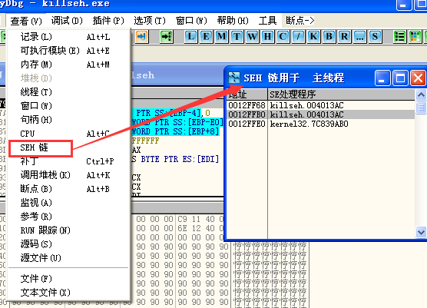The width and height of the screenshot is (427, 308).
Task: Open Breakpoints window with B toolbar button
Action: click(329, 36)
